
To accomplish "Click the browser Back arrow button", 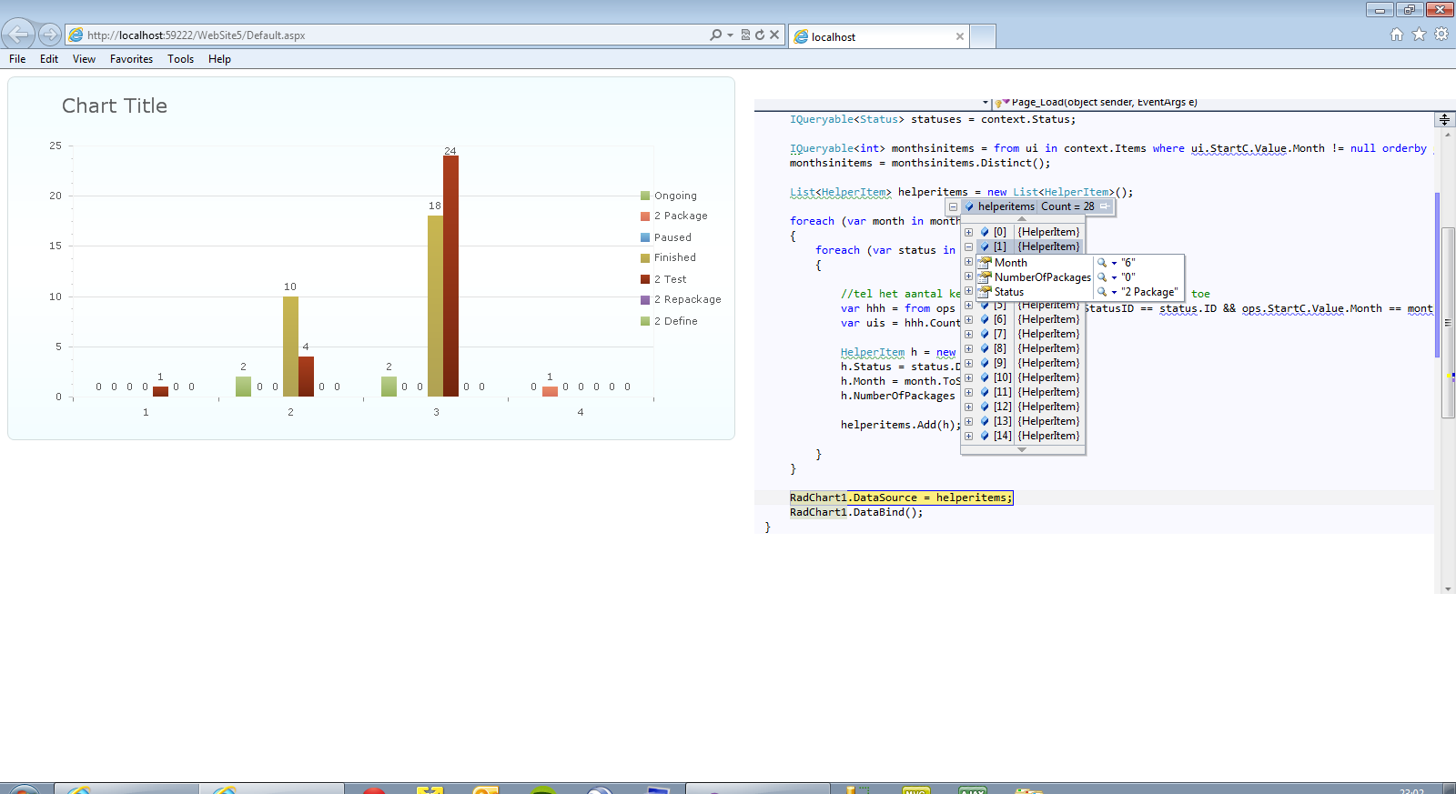I will pyautogui.click(x=18, y=35).
